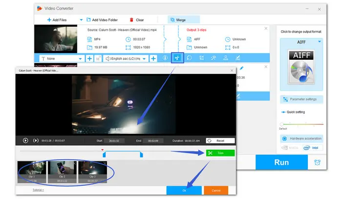Viewport: 342px width, 199px height.
Task: Minimize the Video Converter window
Action: (x=307, y=9)
